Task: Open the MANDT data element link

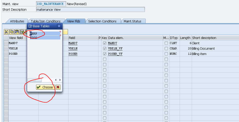Action: coord(112,43)
